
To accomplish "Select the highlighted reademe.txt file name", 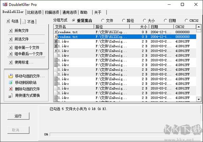I will (68, 37).
